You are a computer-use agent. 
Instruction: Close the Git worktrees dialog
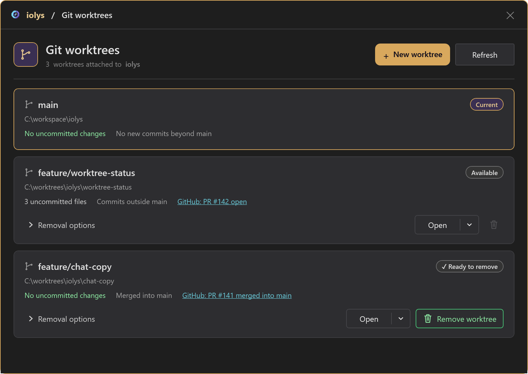click(x=510, y=15)
